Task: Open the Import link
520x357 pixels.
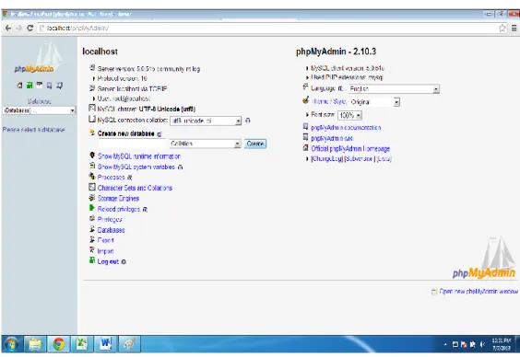Action: pyautogui.click(x=105, y=251)
